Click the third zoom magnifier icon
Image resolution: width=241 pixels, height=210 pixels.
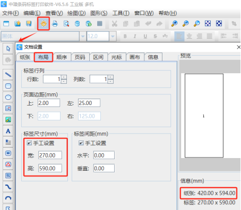(196, 23)
